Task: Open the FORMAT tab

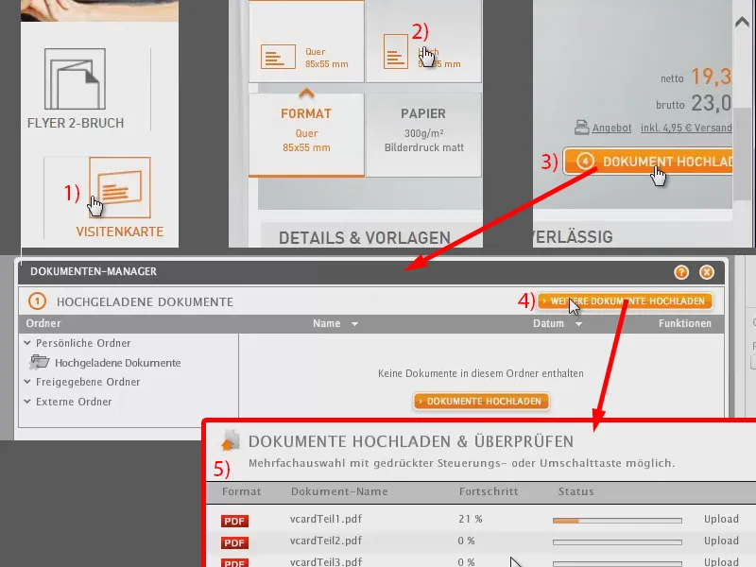Action: [x=306, y=135]
